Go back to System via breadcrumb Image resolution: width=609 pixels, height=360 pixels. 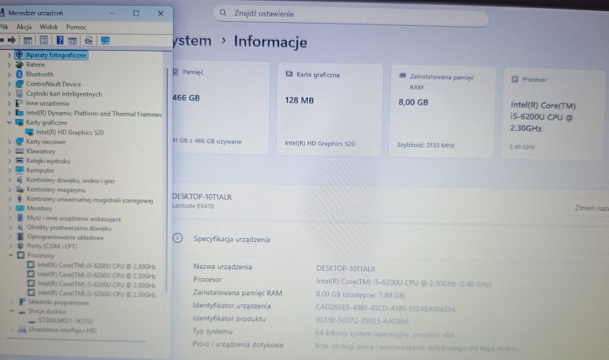click(x=192, y=41)
